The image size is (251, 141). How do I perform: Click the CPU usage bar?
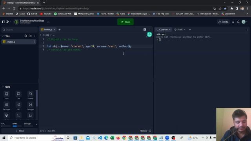pyautogui.click(x=6, y=126)
